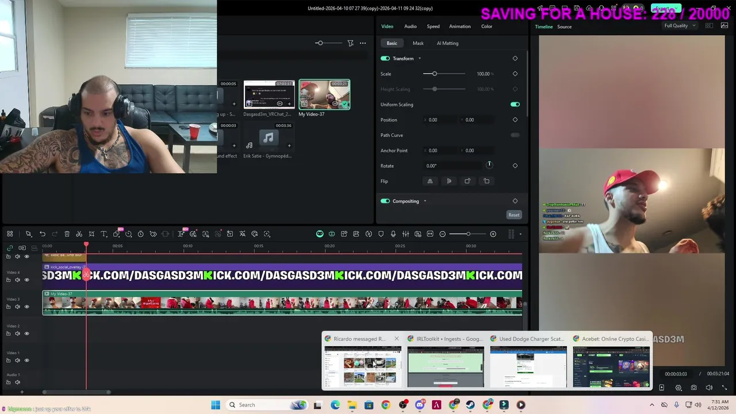Hide Video 4 track with eye icon
736x414 pixels.
click(26, 280)
